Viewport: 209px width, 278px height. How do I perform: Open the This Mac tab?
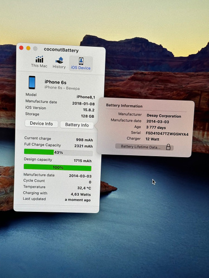39,62
